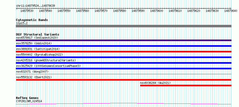Click the red nsv5593132 variant bar

[124, 80]
